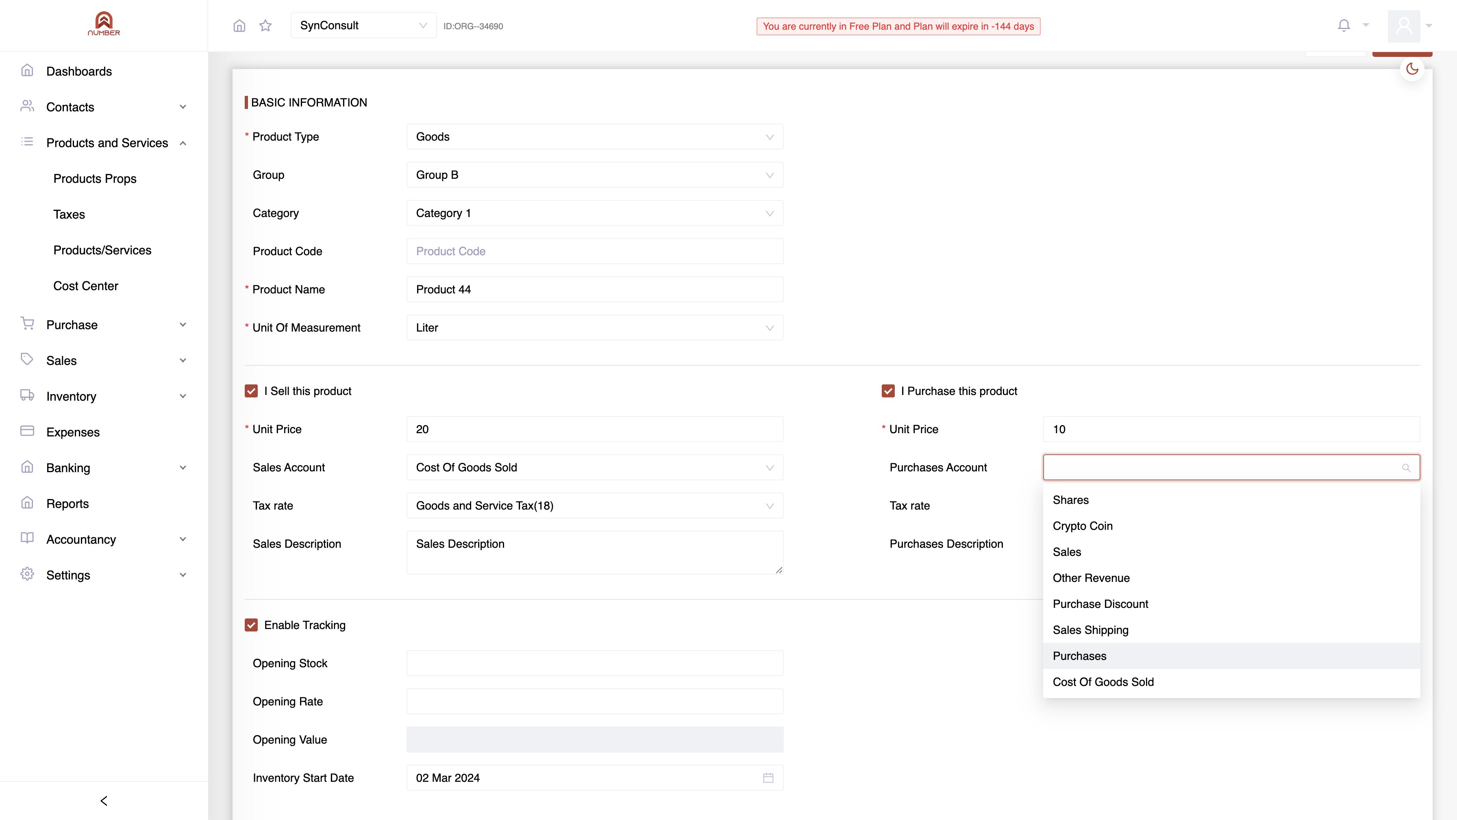The image size is (1457, 820).
Task: Collapse the sidebar with the left arrow
Action: tap(104, 800)
